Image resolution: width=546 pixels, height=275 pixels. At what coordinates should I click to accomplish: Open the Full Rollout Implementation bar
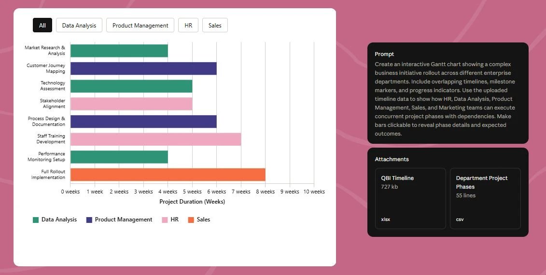pyautogui.click(x=168, y=175)
